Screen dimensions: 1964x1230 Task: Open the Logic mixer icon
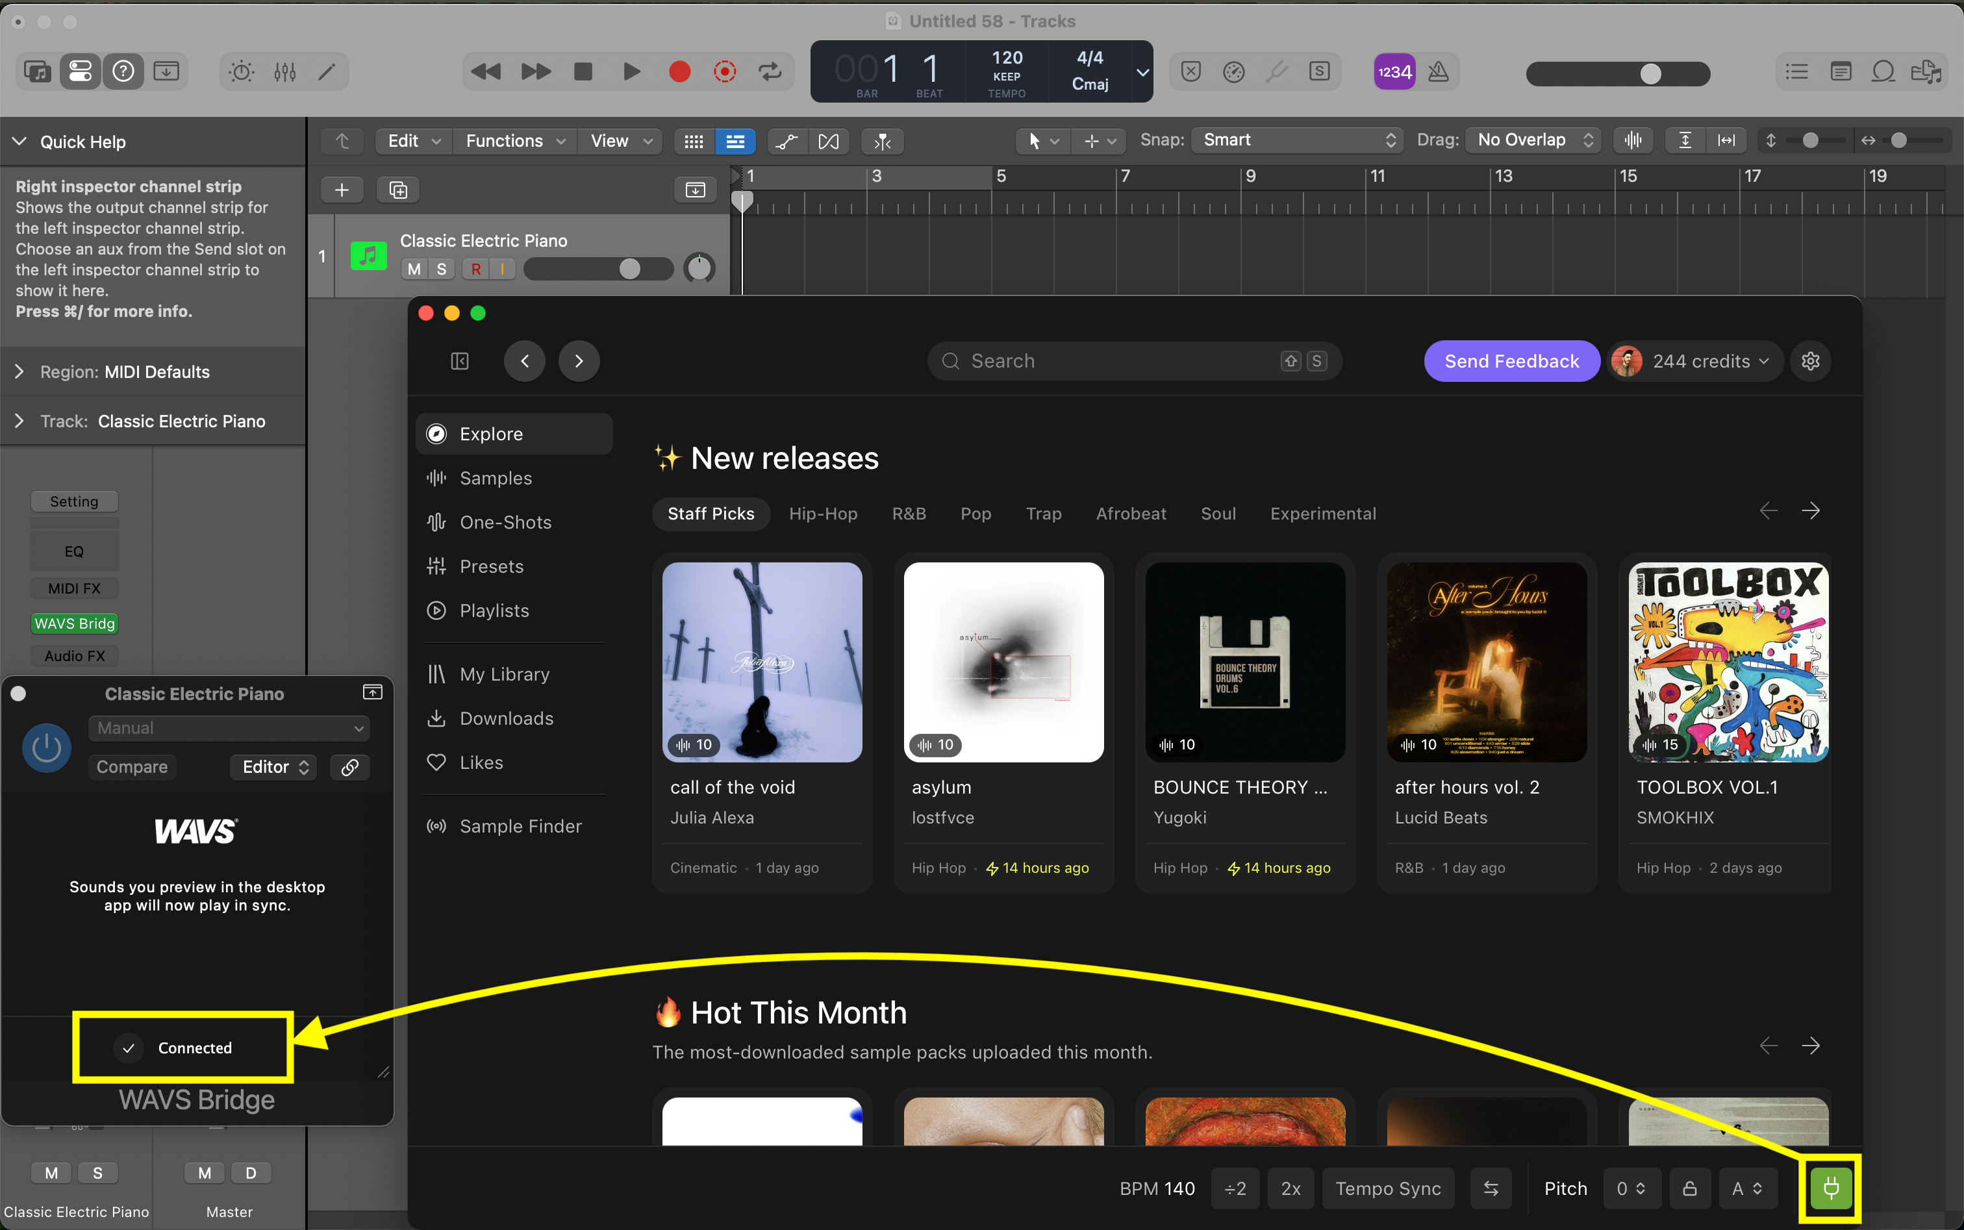tap(284, 72)
